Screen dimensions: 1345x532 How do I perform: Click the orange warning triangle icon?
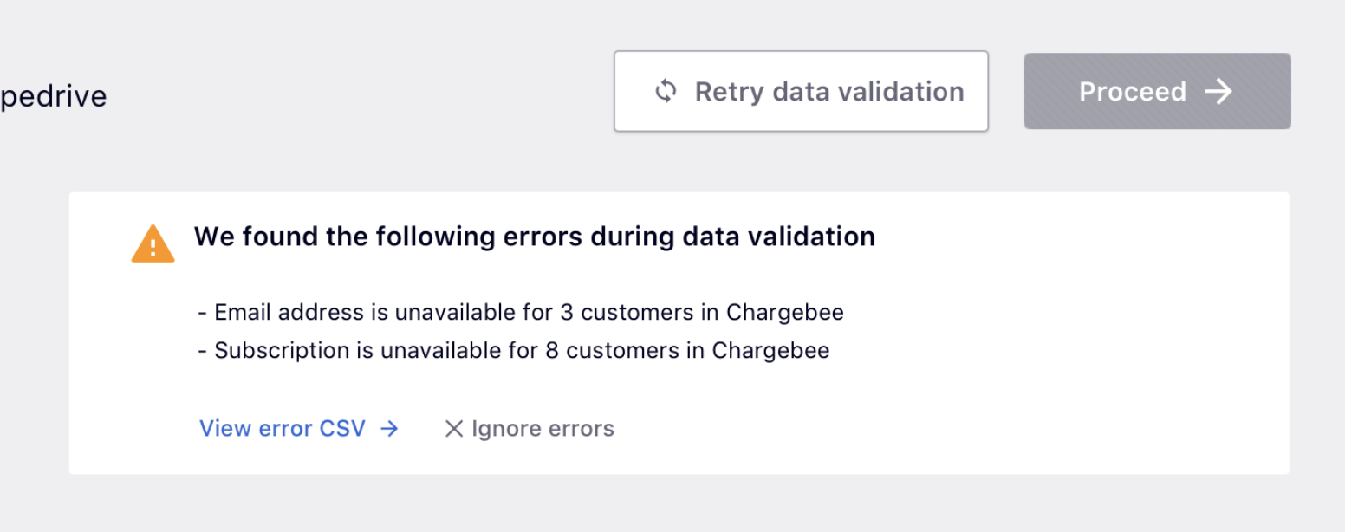pos(153,244)
